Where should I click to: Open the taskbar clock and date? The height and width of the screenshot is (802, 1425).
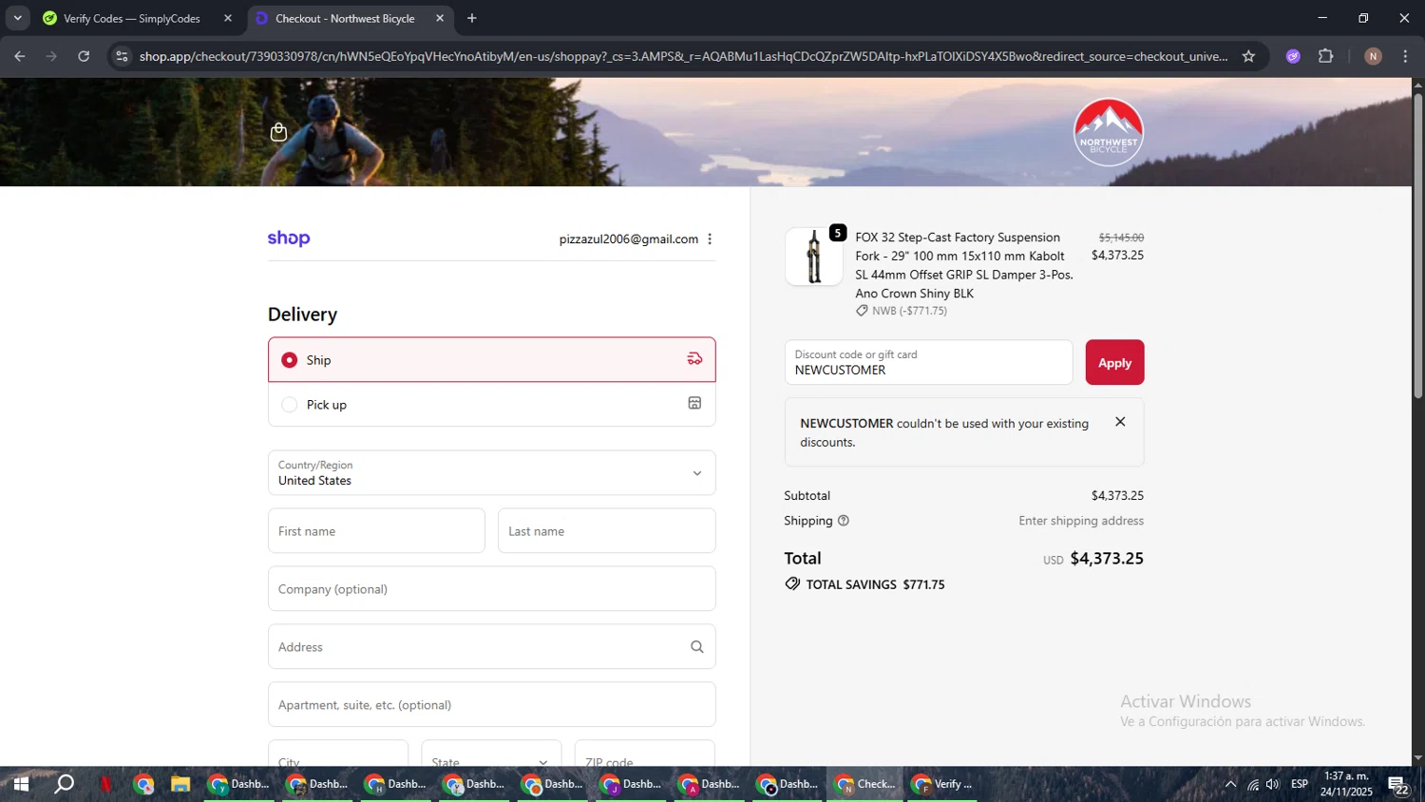pyautogui.click(x=1346, y=784)
